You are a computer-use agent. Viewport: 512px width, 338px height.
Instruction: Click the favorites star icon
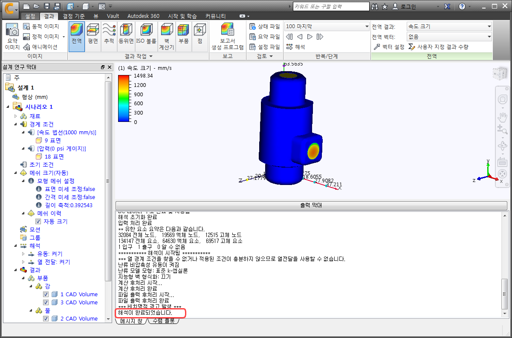[x=385, y=6]
